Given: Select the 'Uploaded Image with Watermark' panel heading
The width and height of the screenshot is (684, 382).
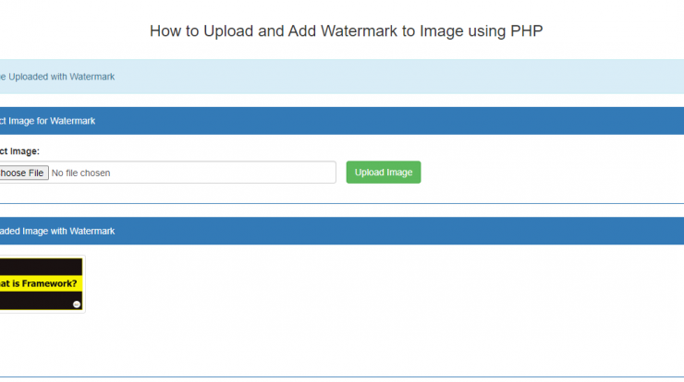Looking at the screenshot, I should (56, 231).
